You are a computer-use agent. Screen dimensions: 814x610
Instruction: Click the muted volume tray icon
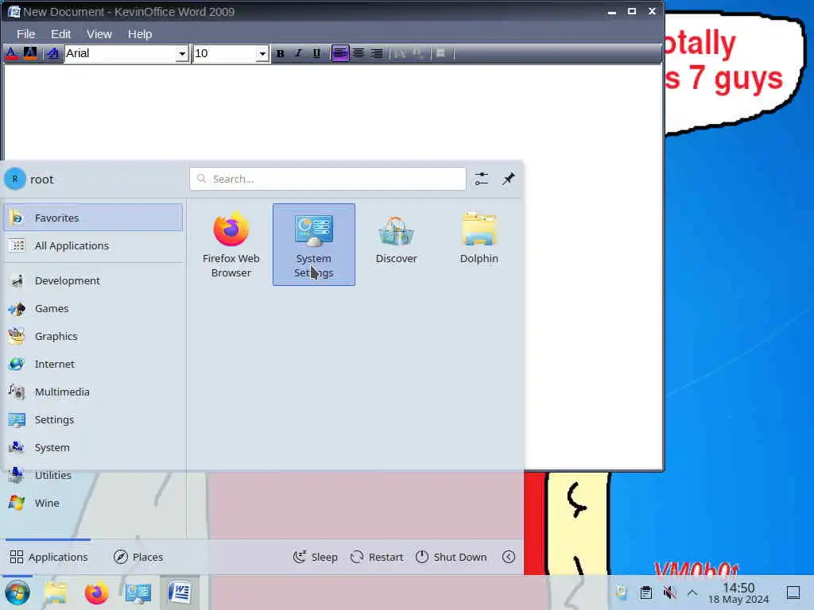point(669,593)
